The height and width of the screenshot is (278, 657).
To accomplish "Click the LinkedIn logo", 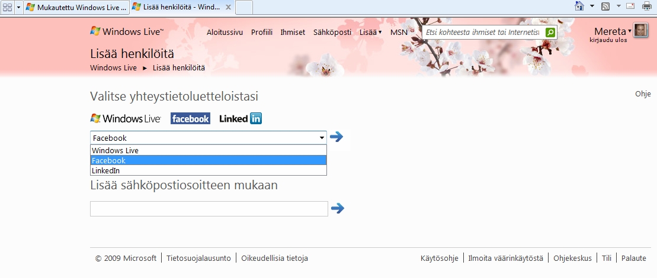I will 241,118.
